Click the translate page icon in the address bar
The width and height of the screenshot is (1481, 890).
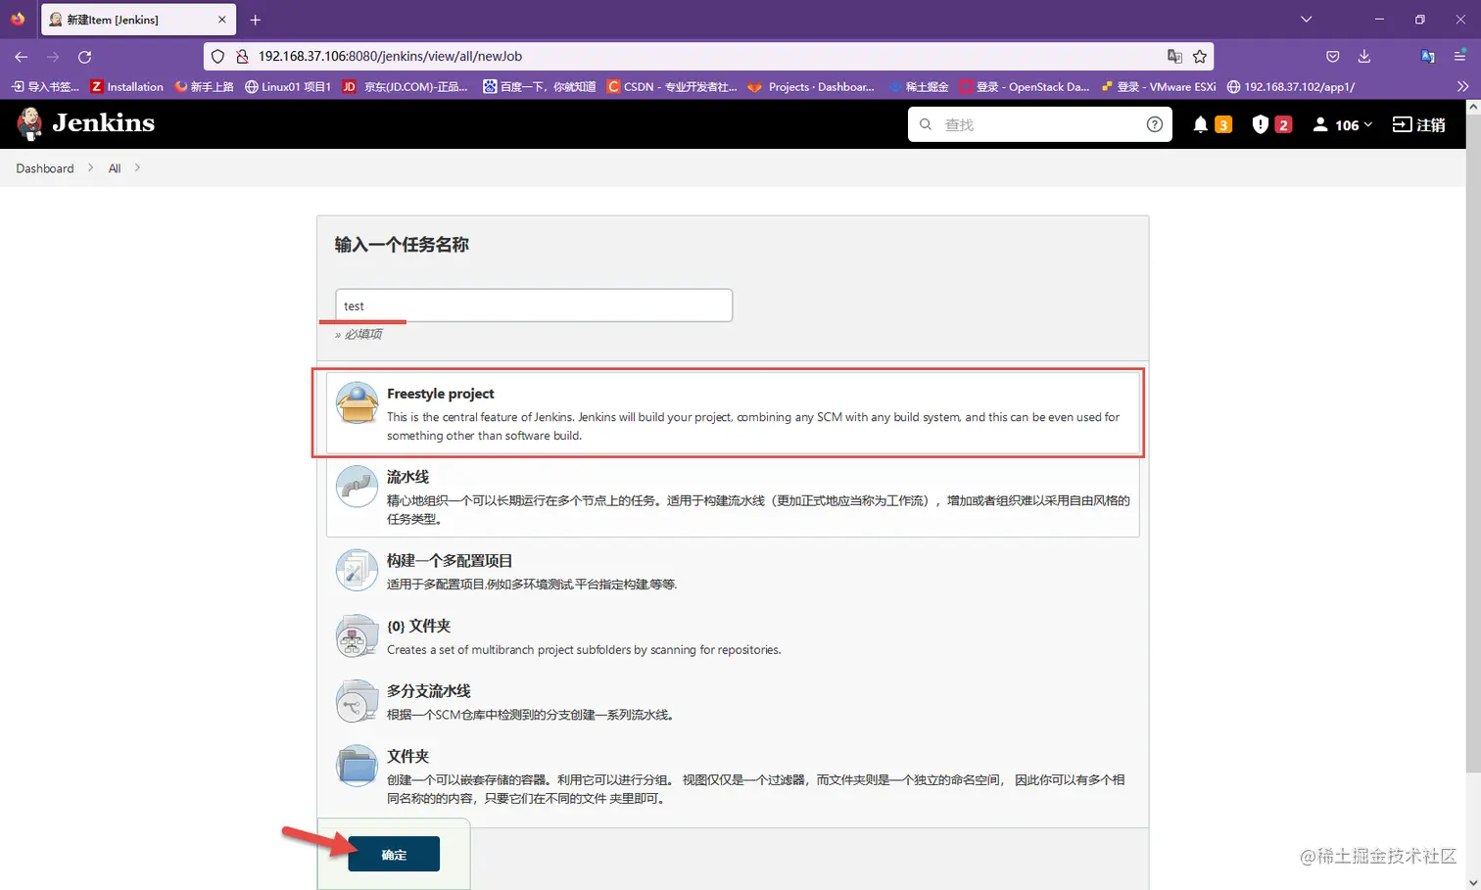(x=1174, y=56)
